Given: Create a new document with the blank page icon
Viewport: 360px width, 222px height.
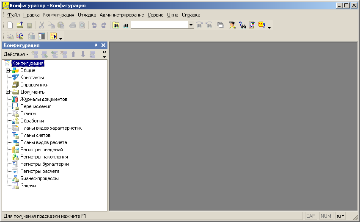Looking at the screenshot, I should 10,25.
